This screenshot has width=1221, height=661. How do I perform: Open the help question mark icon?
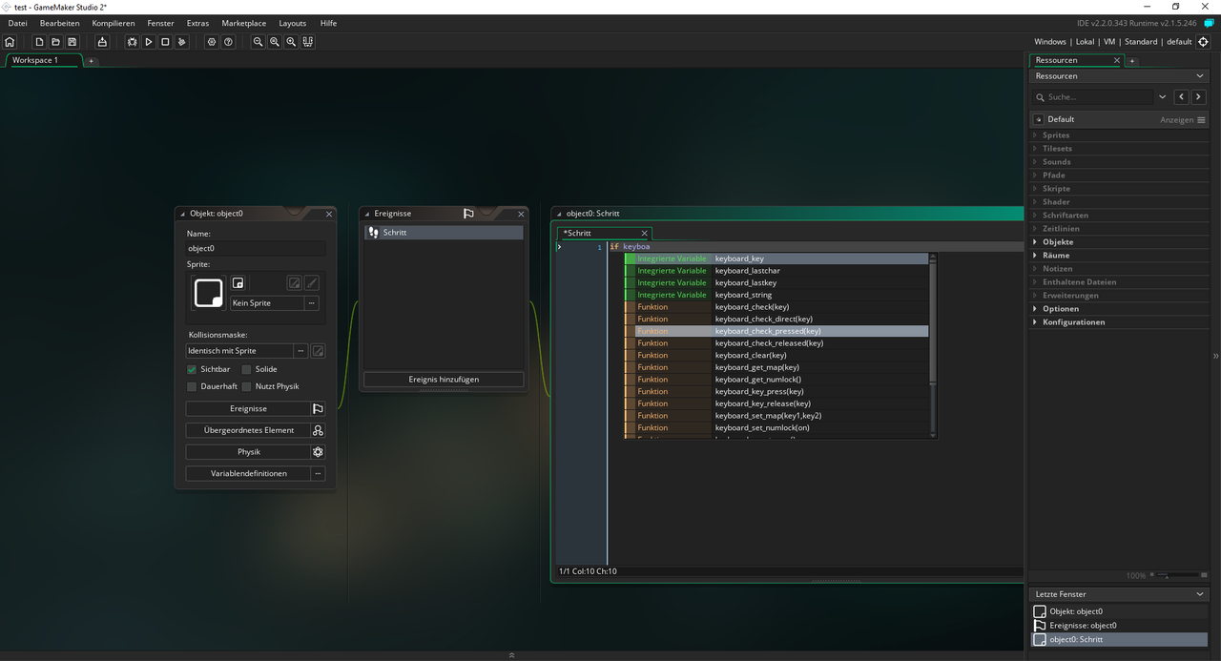[x=228, y=42]
